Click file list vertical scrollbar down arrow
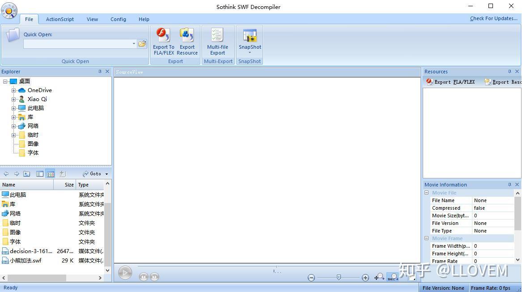This screenshot has width=522, height=292. 107,271
